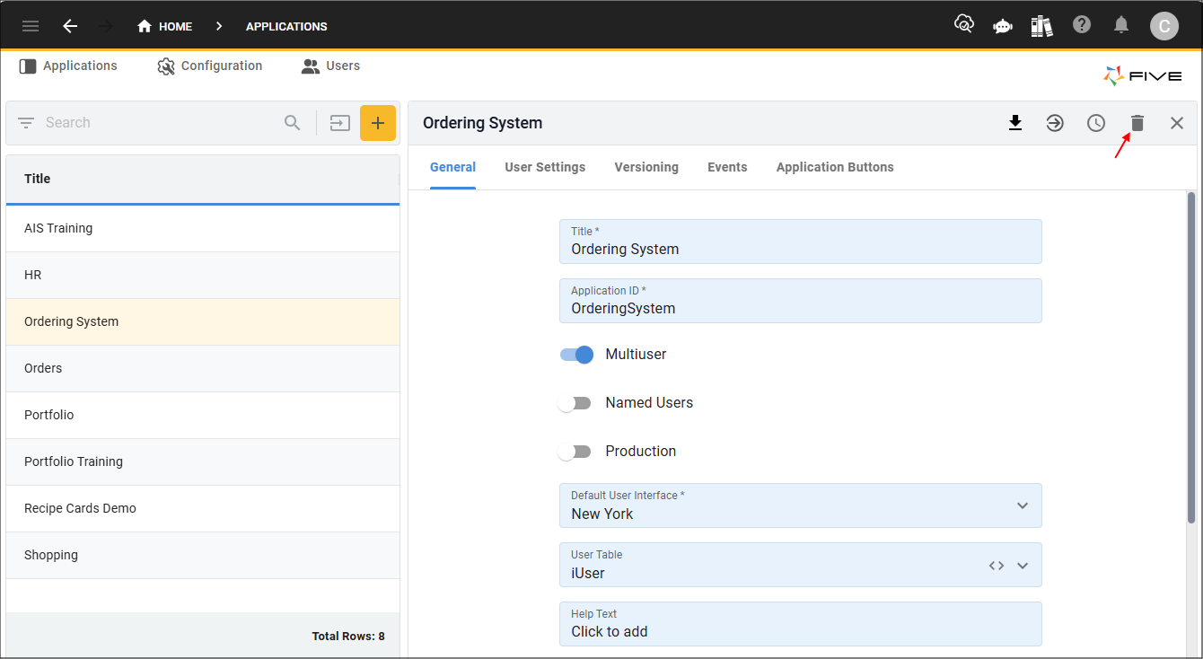This screenshot has height=659, width=1203.
Task: Select HR application row
Action: (203, 276)
